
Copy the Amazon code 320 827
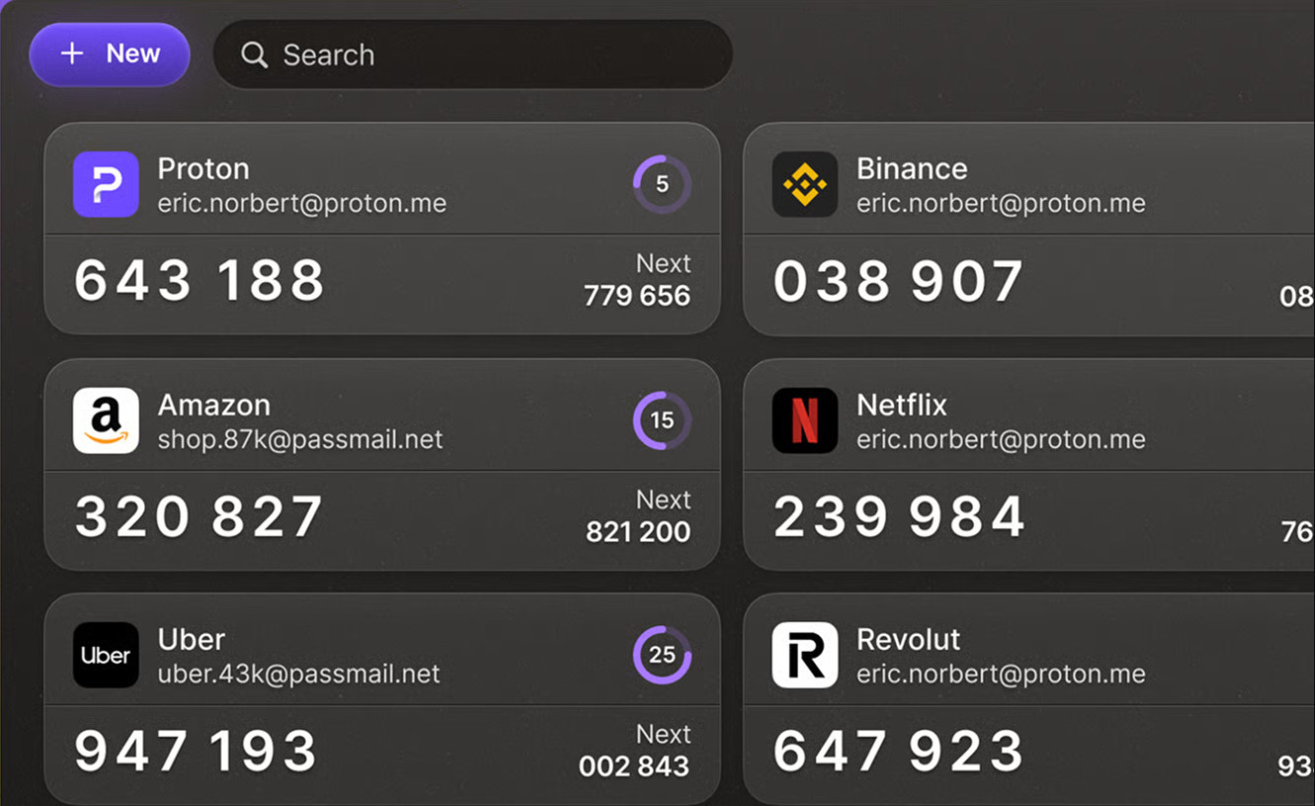tap(200, 516)
